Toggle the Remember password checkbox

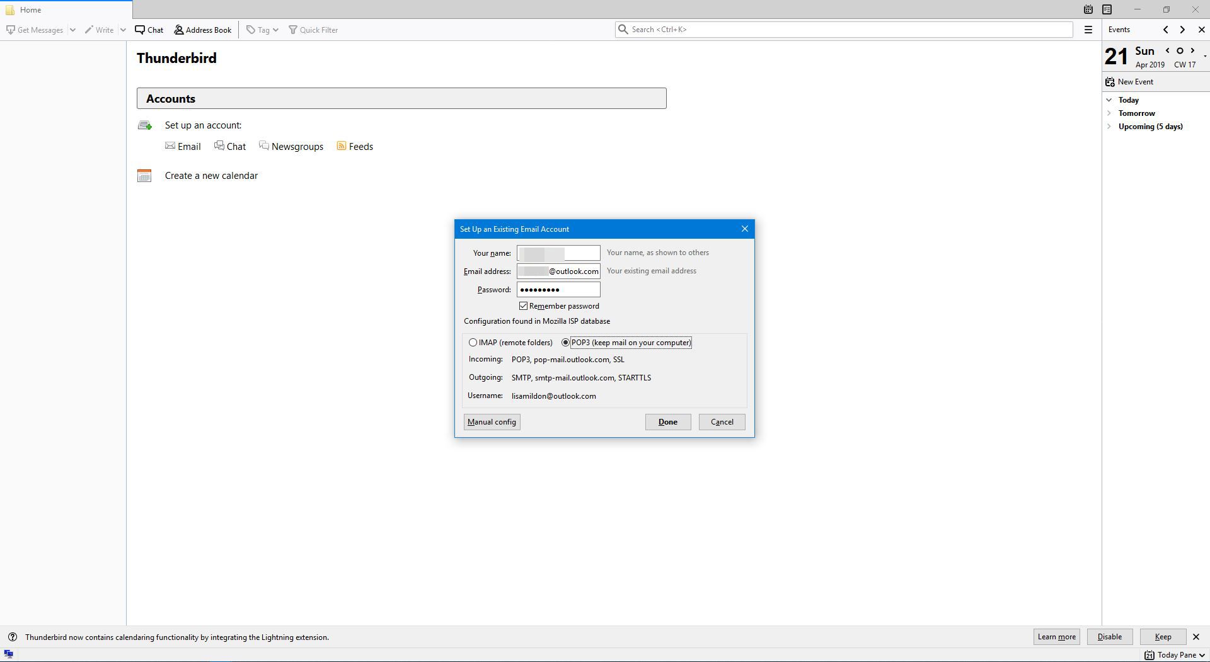pyautogui.click(x=523, y=306)
